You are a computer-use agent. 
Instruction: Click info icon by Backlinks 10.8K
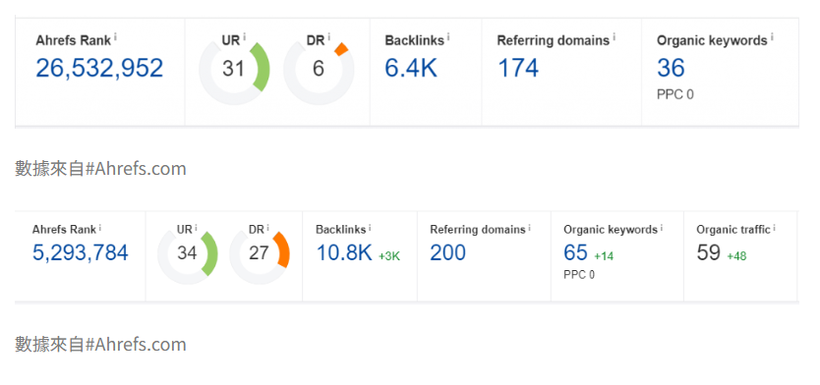pos(370,227)
